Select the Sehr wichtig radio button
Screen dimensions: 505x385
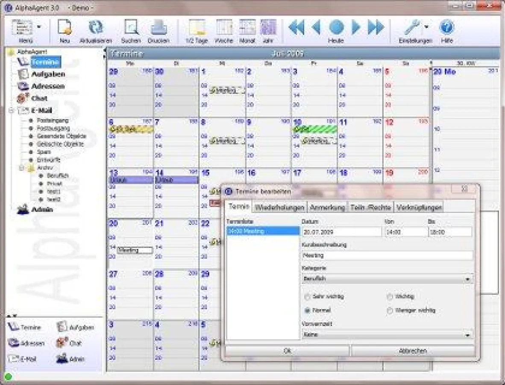pyautogui.click(x=307, y=297)
